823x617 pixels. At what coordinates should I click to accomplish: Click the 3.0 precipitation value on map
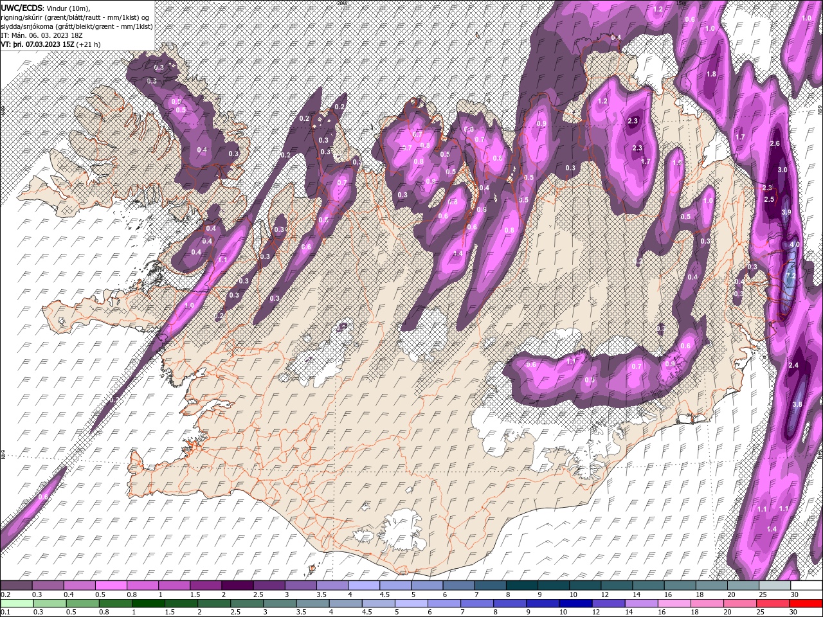(x=782, y=170)
